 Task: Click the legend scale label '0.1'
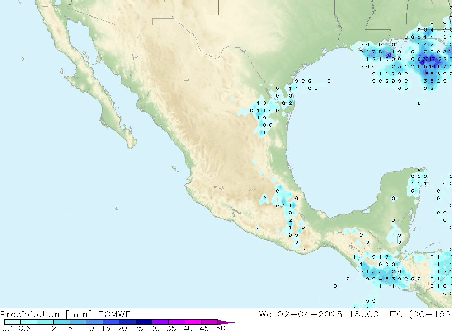[x=8, y=328]
